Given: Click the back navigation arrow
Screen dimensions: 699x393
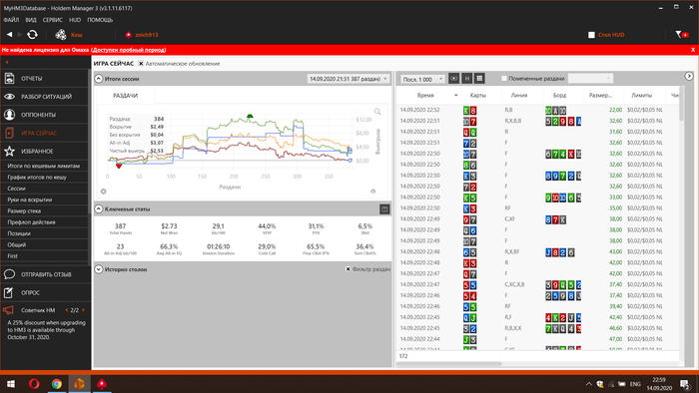Looking at the screenshot, I should [9, 34].
